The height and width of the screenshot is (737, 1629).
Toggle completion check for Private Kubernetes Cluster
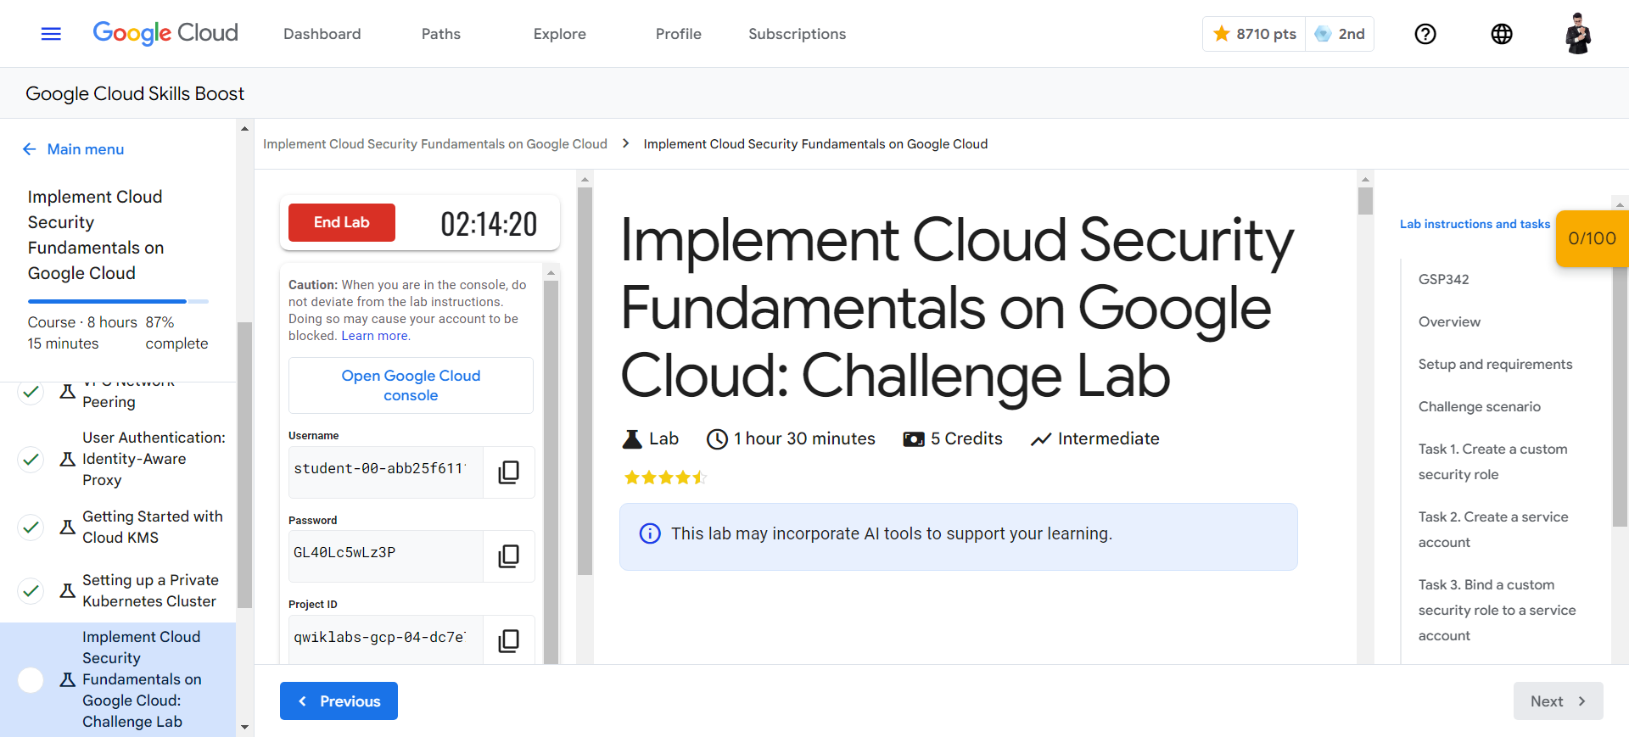(31, 590)
